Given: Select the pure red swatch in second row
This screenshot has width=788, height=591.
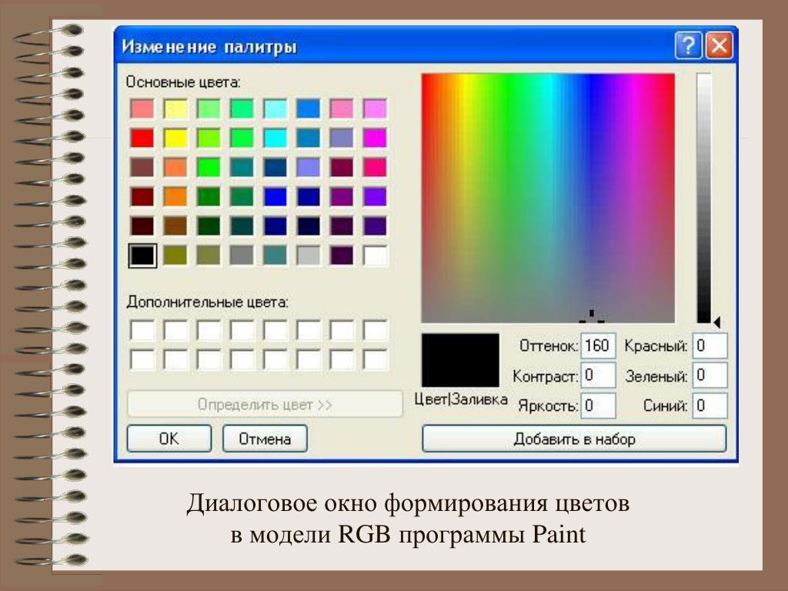Looking at the screenshot, I should 142,138.
